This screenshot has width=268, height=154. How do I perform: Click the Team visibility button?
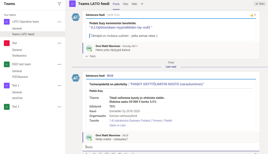click(260, 4)
